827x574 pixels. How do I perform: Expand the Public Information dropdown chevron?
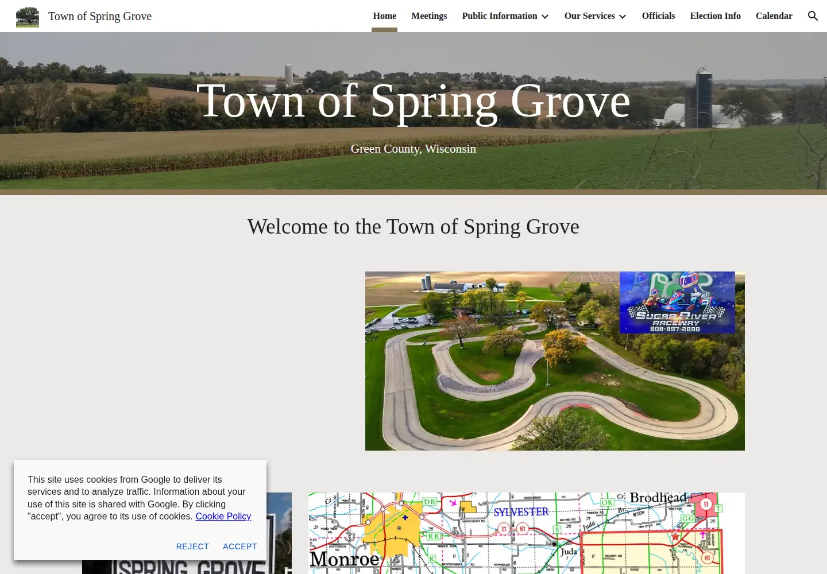545,17
